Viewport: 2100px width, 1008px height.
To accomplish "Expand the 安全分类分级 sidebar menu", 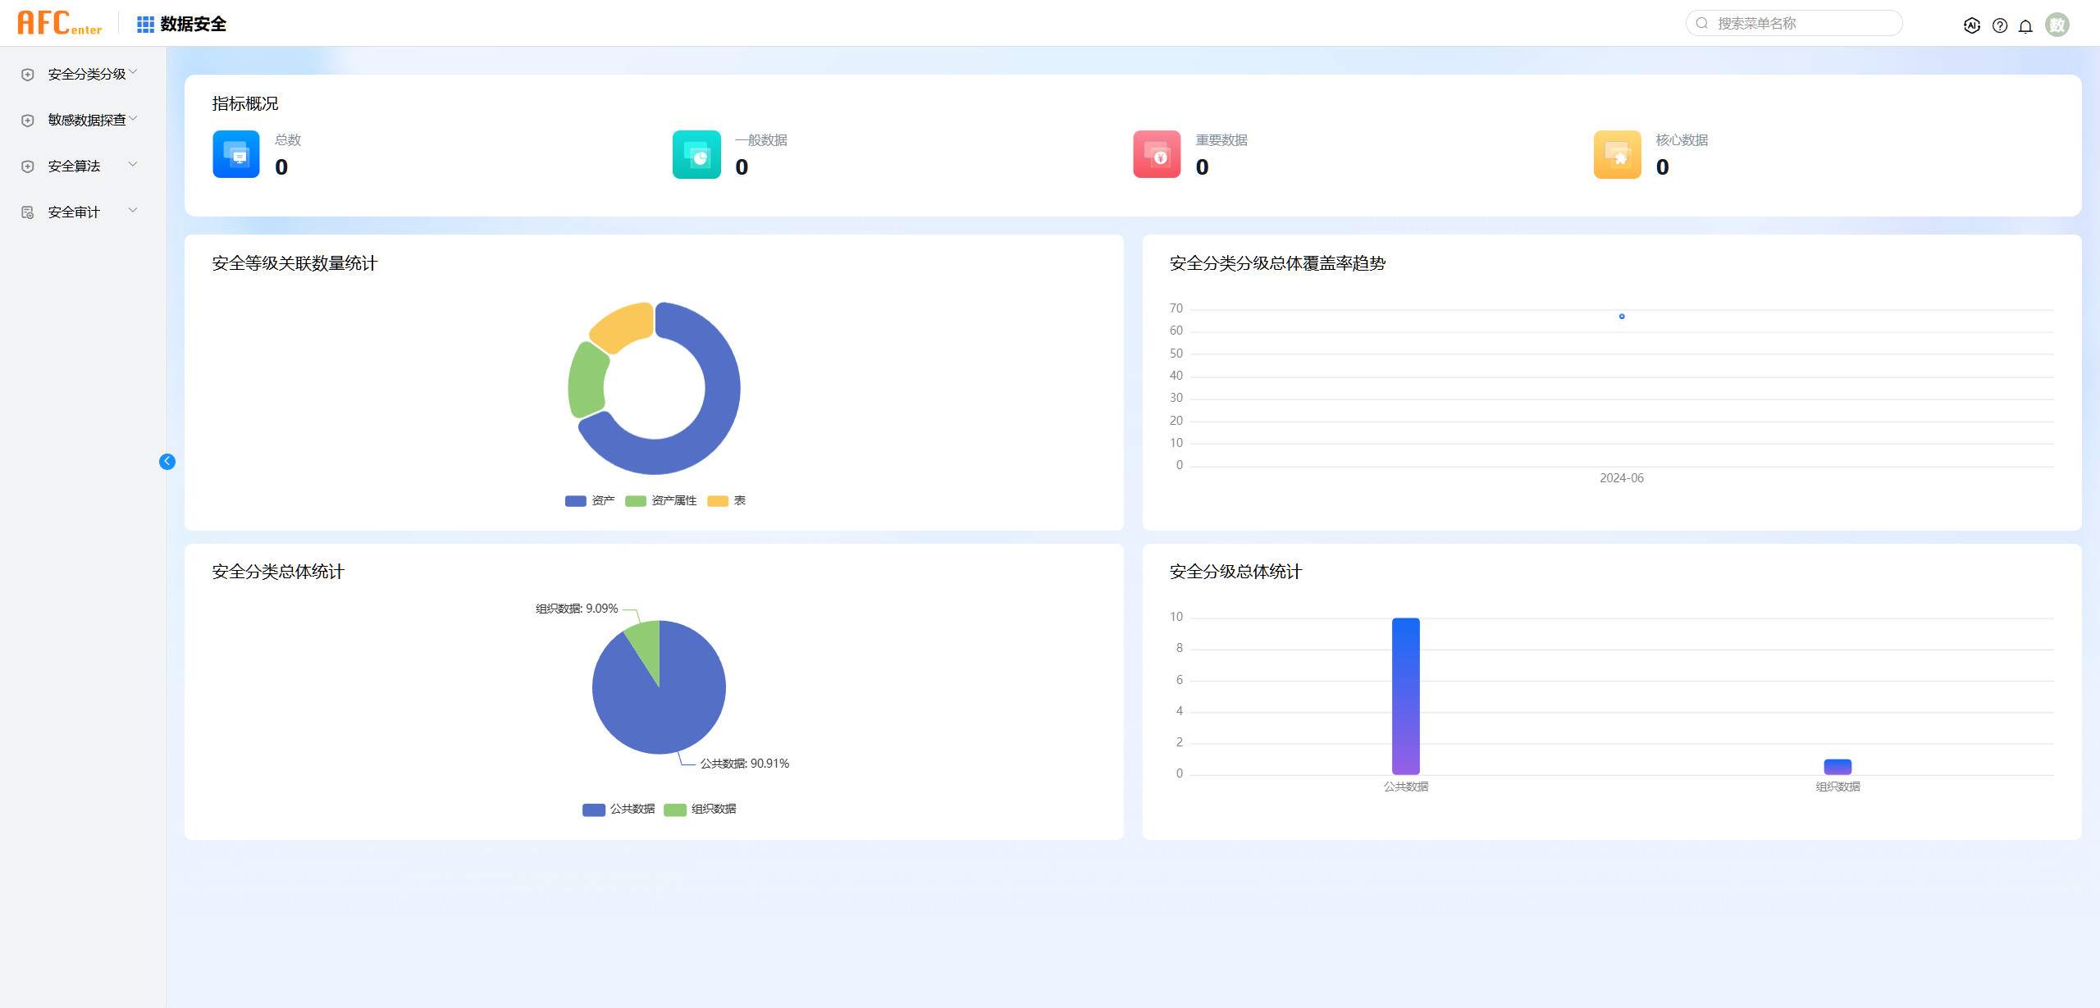I will (x=86, y=74).
